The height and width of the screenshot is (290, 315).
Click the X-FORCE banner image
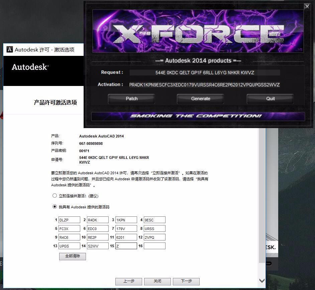pos(198,31)
